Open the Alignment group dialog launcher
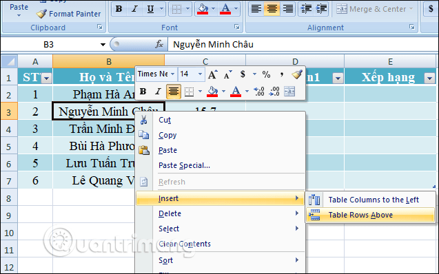 [412, 27]
